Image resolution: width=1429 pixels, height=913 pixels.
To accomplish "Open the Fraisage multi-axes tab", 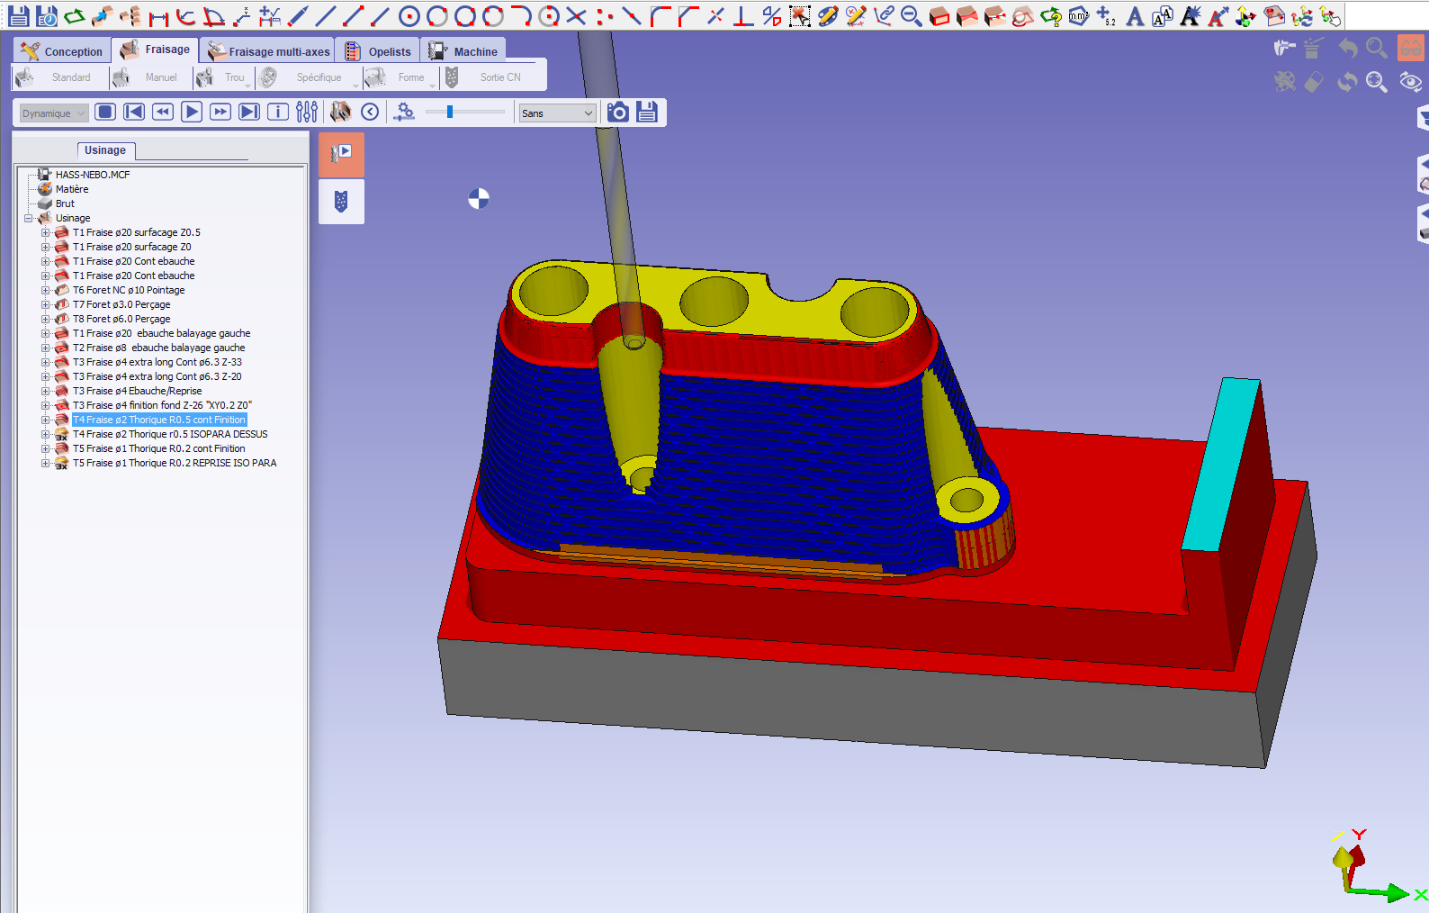I will point(268,51).
